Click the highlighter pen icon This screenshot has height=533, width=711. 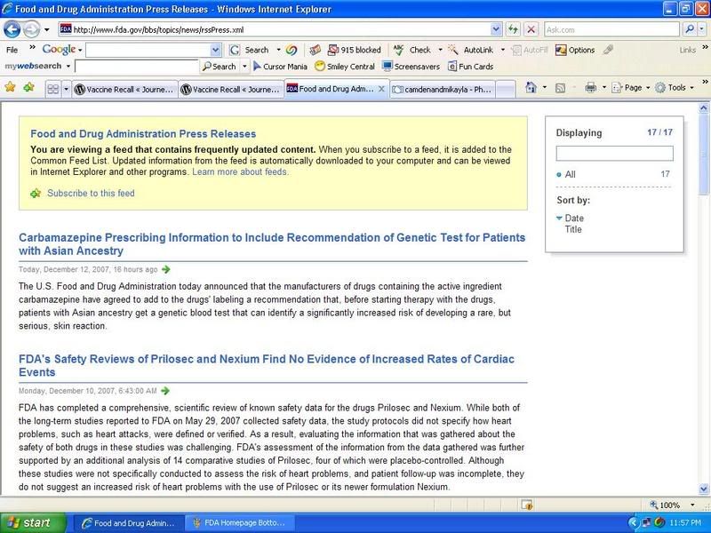click(x=608, y=50)
